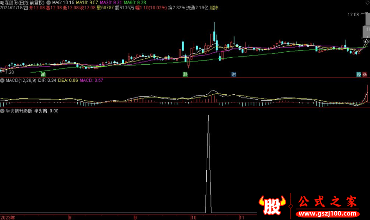Click the 幅1.10(10.02%) change value
370x220 pixels.
click(151, 8)
